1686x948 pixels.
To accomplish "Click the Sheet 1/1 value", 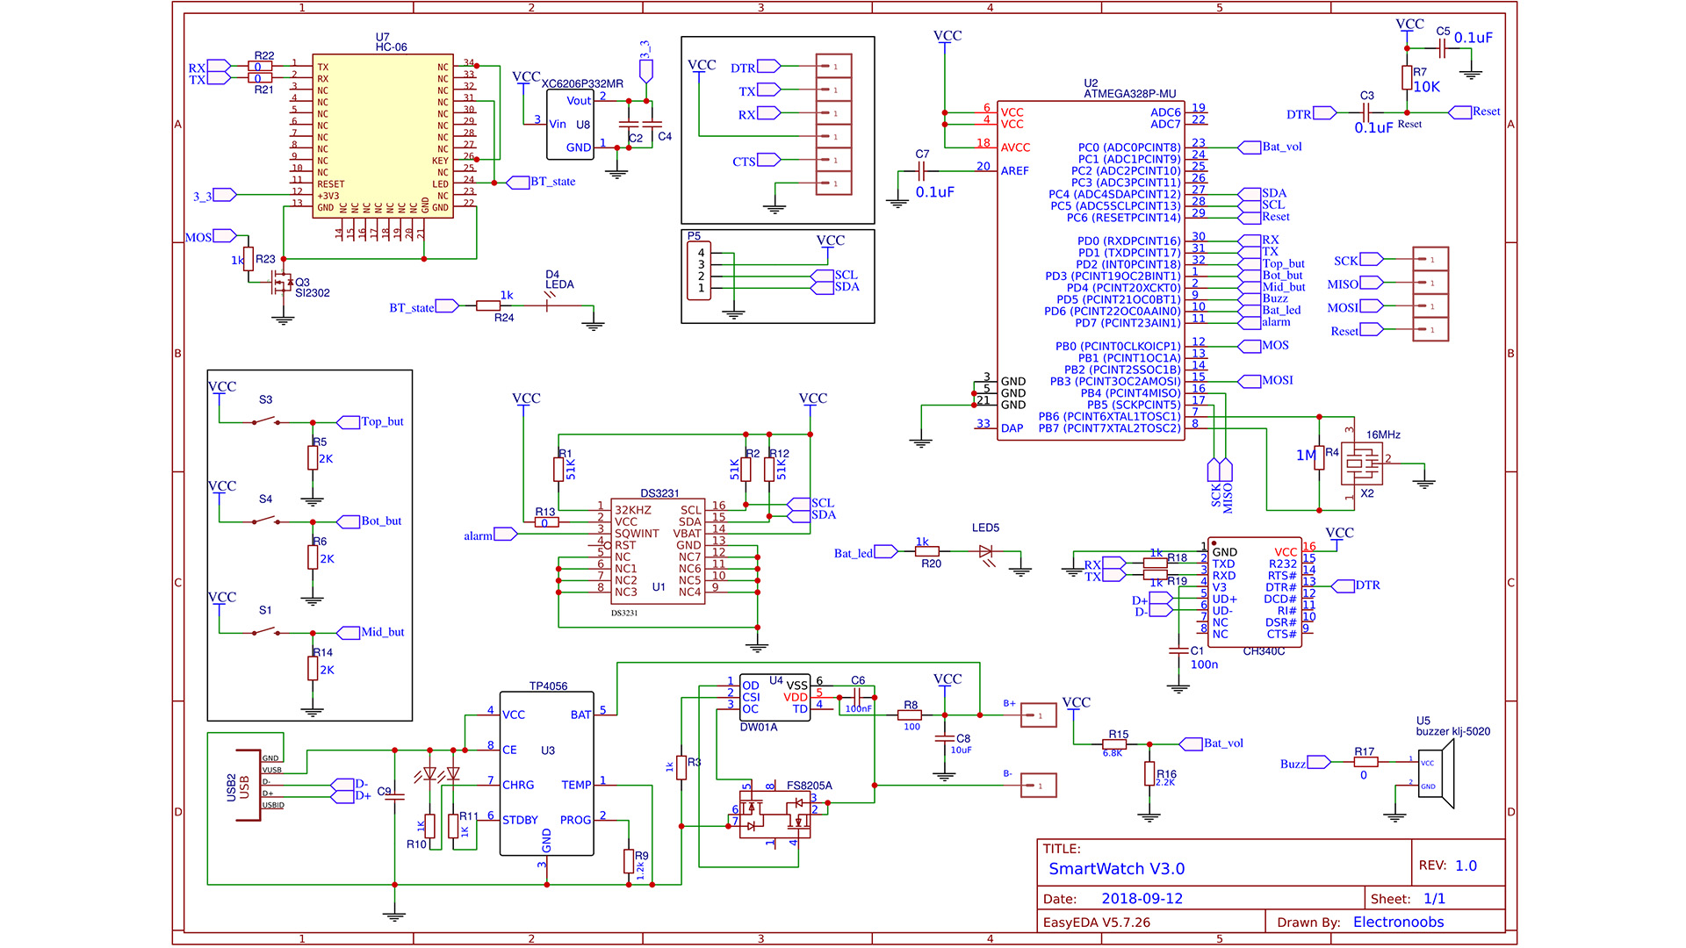I will coord(1434,899).
